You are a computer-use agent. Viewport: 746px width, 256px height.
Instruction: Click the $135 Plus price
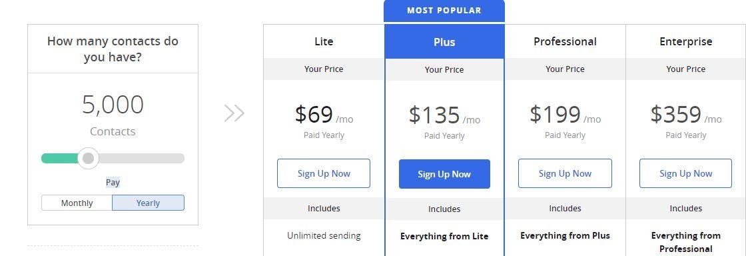(434, 115)
